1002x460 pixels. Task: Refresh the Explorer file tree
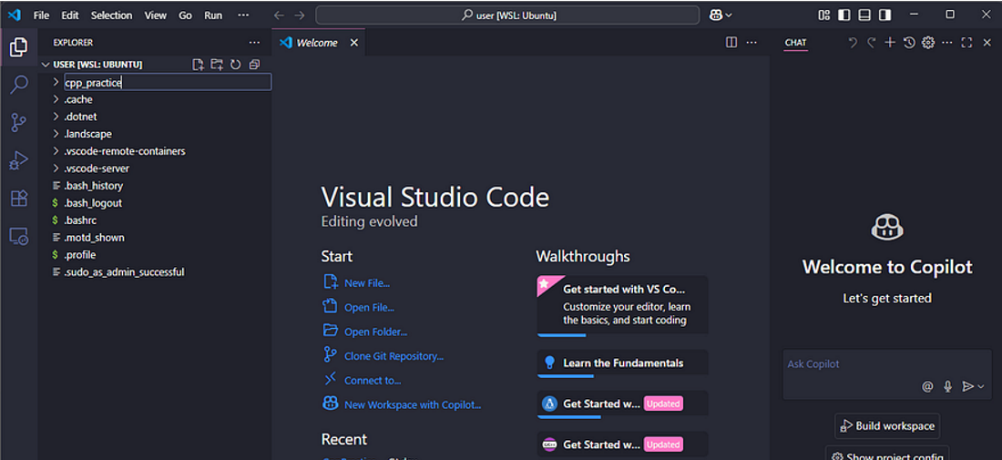pyautogui.click(x=235, y=65)
